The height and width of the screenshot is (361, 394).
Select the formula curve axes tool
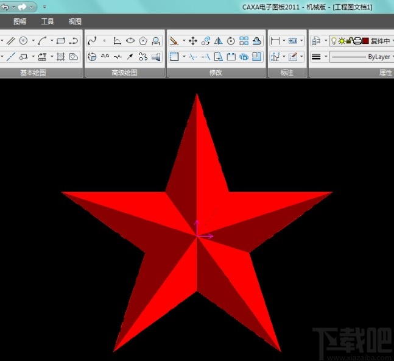pyautogui.click(x=118, y=41)
